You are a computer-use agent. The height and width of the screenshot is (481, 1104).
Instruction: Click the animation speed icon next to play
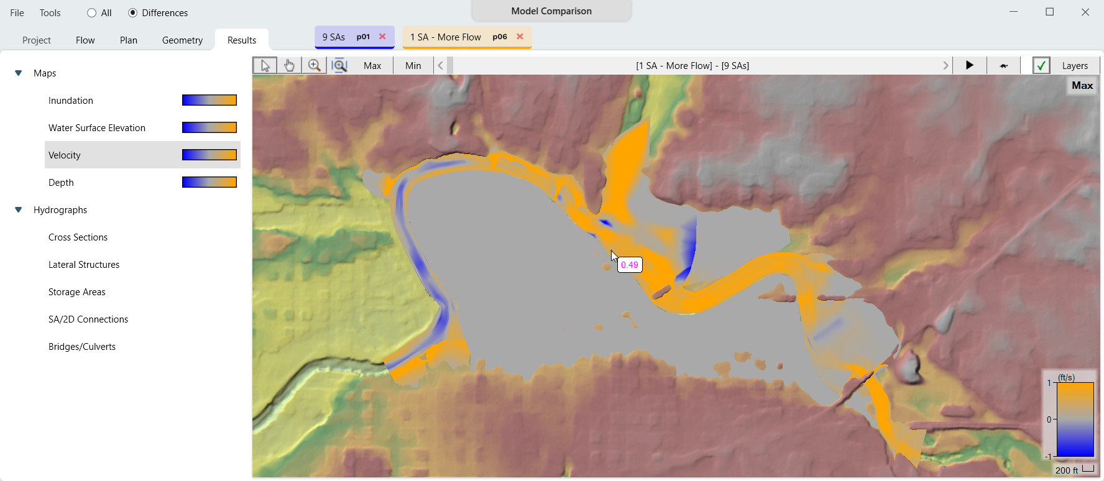tap(1003, 65)
